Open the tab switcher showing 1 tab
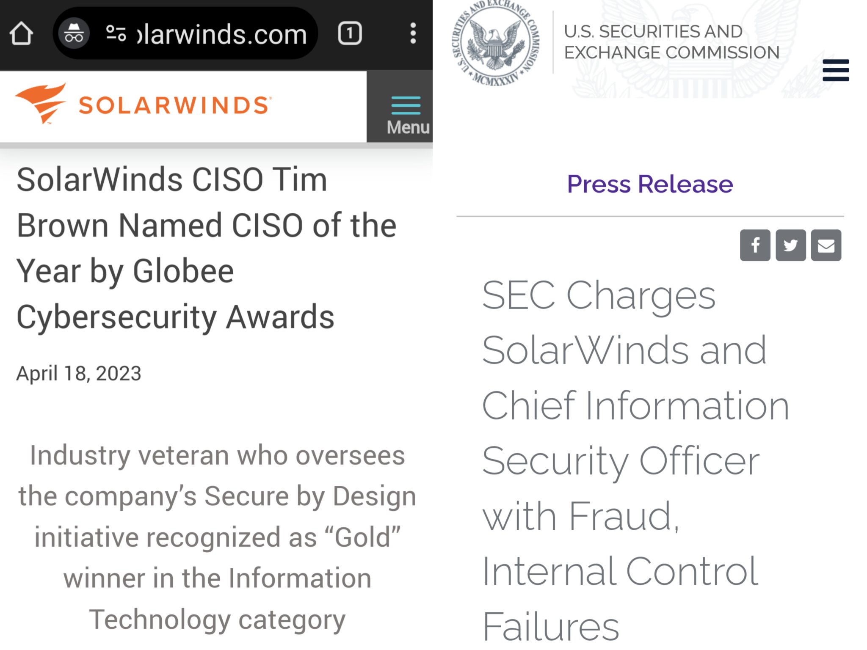The image size is (867, 650). click(x=350, y=33)
